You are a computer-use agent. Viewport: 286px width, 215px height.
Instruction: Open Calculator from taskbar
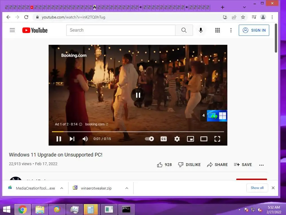coord(91,209)
